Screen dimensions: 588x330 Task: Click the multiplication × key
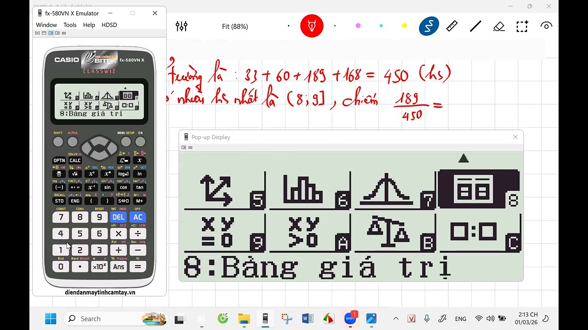tap(119, 234)
